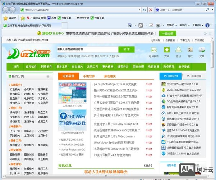The height and width of the screenshot is (180, 216).
Task: Click the red Stop loading icon
Action: 151,10
